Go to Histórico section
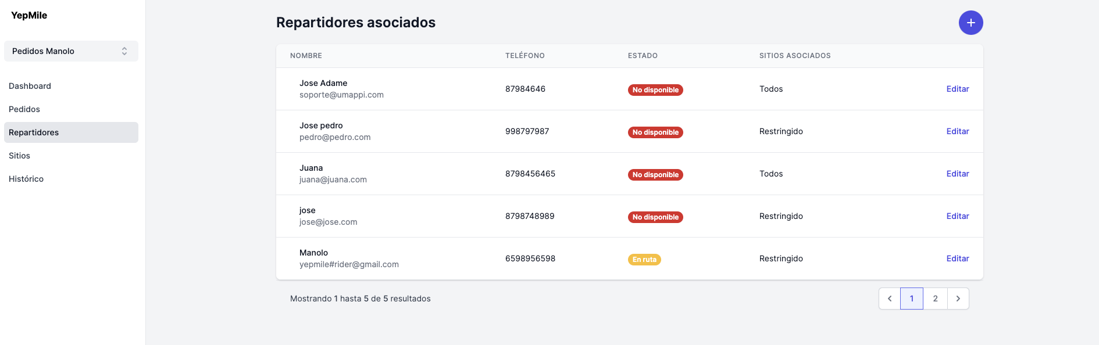Viewport: 1099px width, 345px height. point(26,179)
